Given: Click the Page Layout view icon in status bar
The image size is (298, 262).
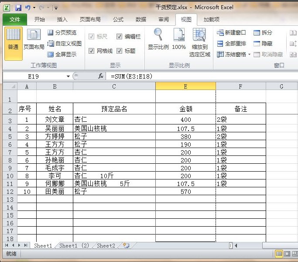Looking at the screenshot, I should [x=287, y=254].
